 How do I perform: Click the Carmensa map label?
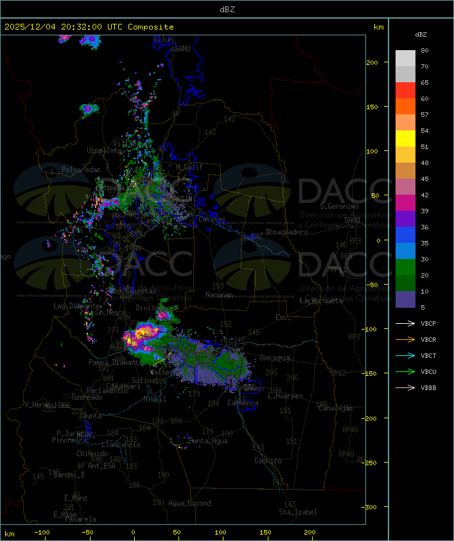243,403
